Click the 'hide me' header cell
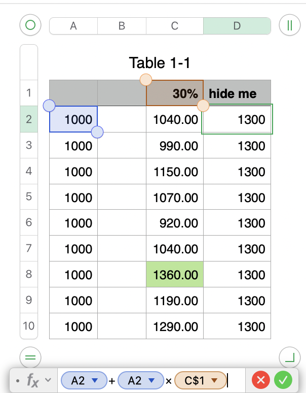Screen dimensions: 306x393 pyautogui.click(x=237, y=93)
